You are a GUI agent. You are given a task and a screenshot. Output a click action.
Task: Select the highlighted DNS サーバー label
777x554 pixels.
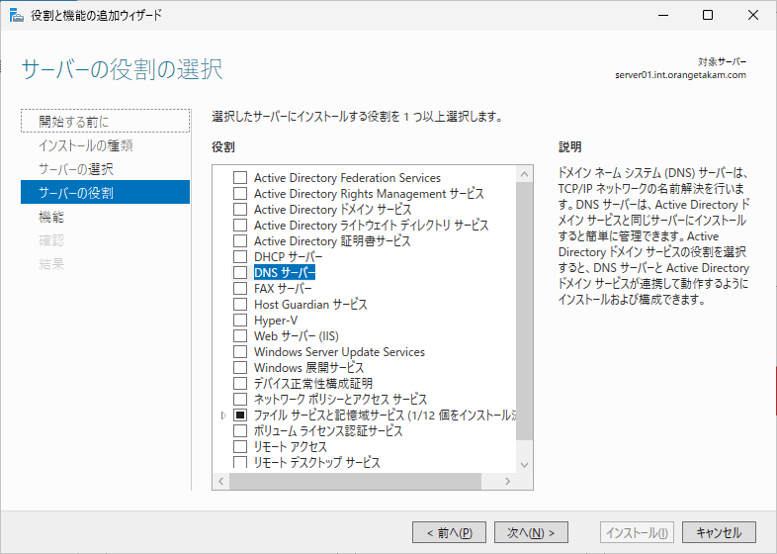[285, 273]
